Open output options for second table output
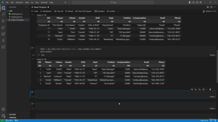The width and height of the screenshot is (218, 122). [x=33, y=59]
